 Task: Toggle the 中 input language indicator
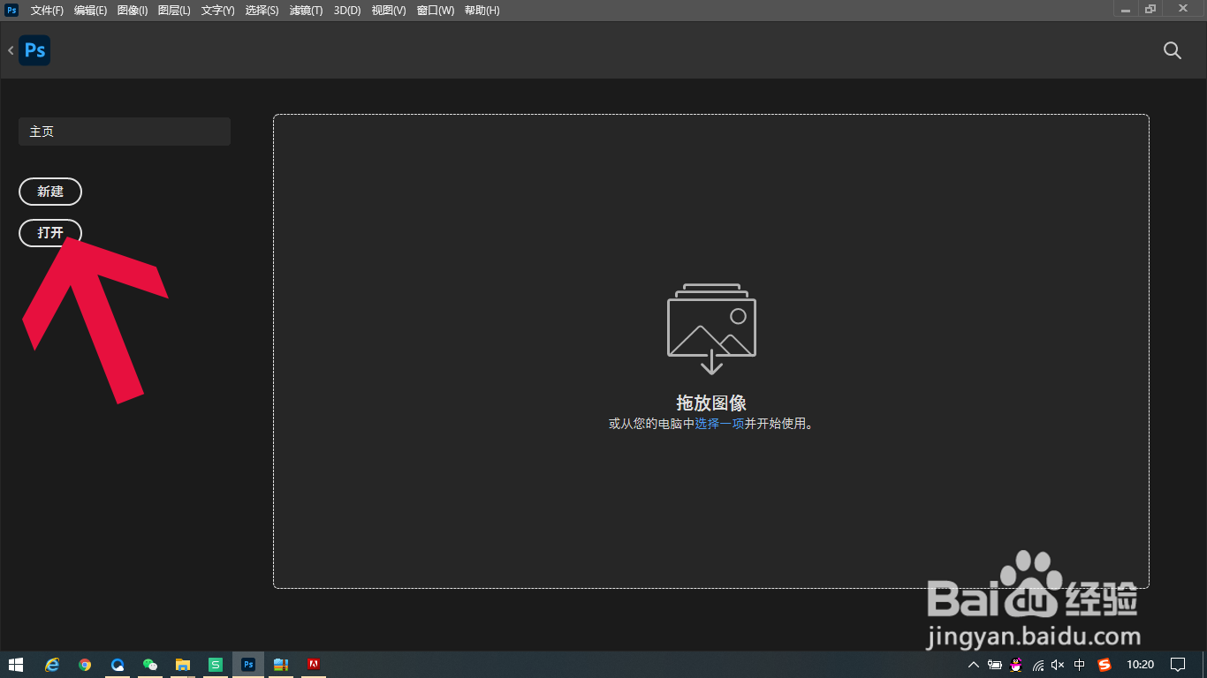1080,665
